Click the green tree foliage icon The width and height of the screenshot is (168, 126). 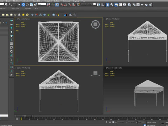(x=49, y=15)
